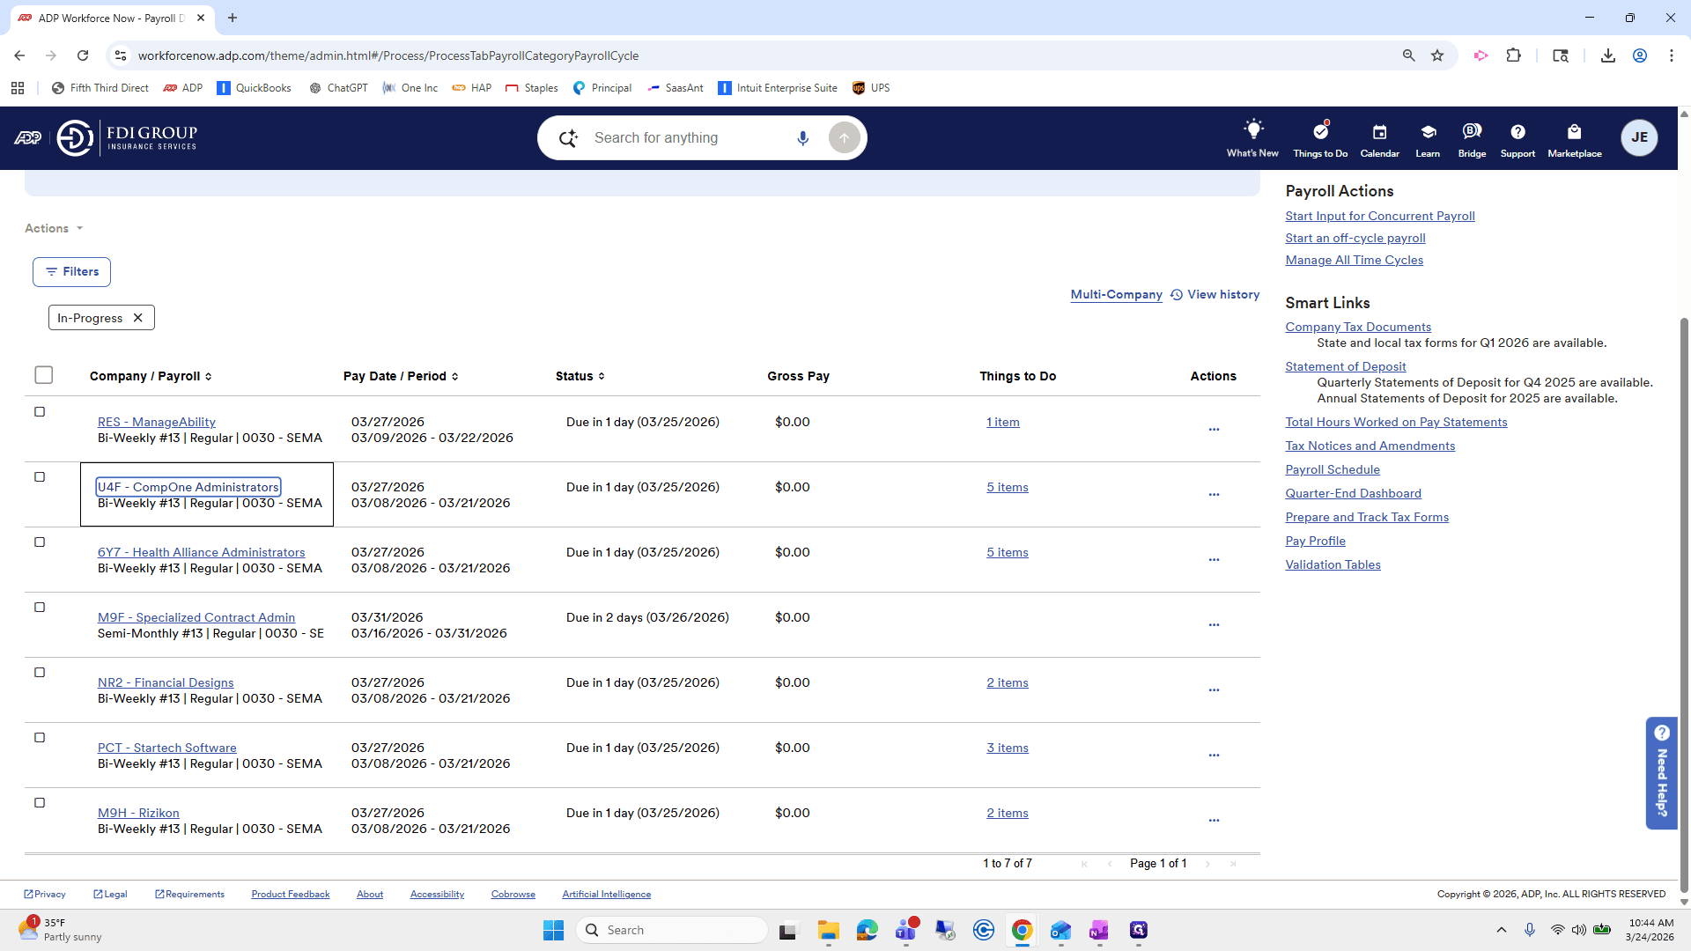The width and height of the screenshot is (1691, 951).
Task: Open the What's New lightbulb icon
Action: [x=1252, y=130]
